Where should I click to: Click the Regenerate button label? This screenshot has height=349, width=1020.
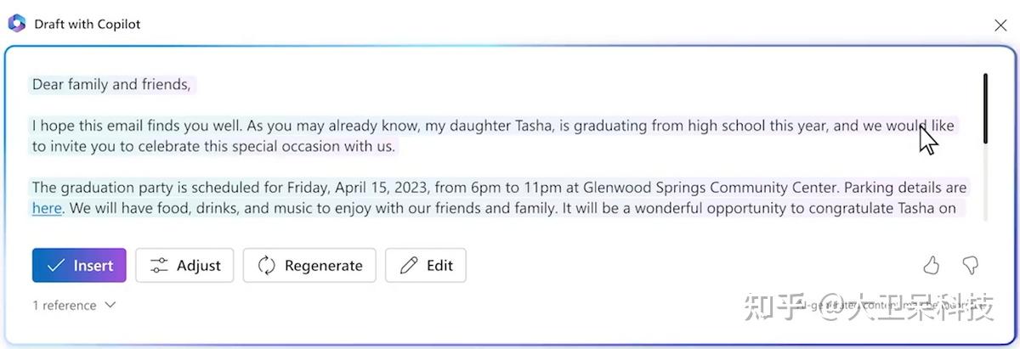(x=324, y=266)
